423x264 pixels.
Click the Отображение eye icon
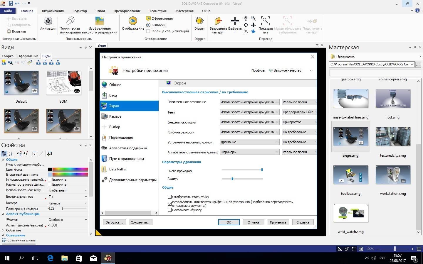133,21
